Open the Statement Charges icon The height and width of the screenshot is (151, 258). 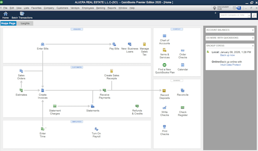pos(55,106)
